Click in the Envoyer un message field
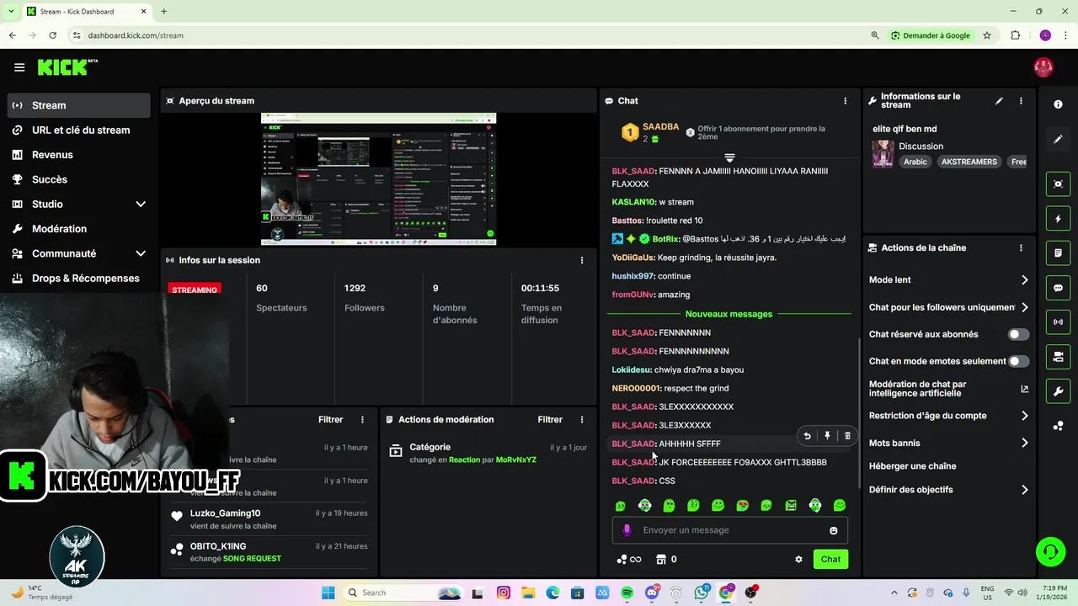The width and height of the screenshot is (1078, 606). click(x=729, y=530)
